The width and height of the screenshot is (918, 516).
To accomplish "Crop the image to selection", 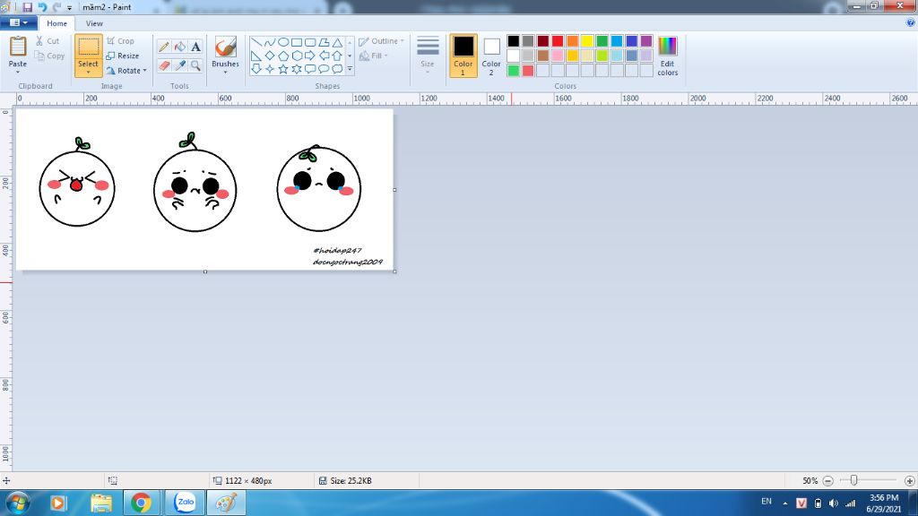I will coord(121,41).
